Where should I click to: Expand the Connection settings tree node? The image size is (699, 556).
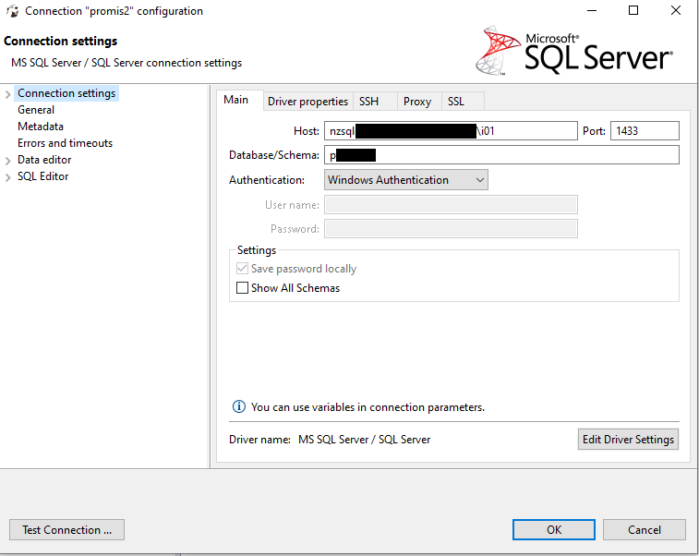8,93
